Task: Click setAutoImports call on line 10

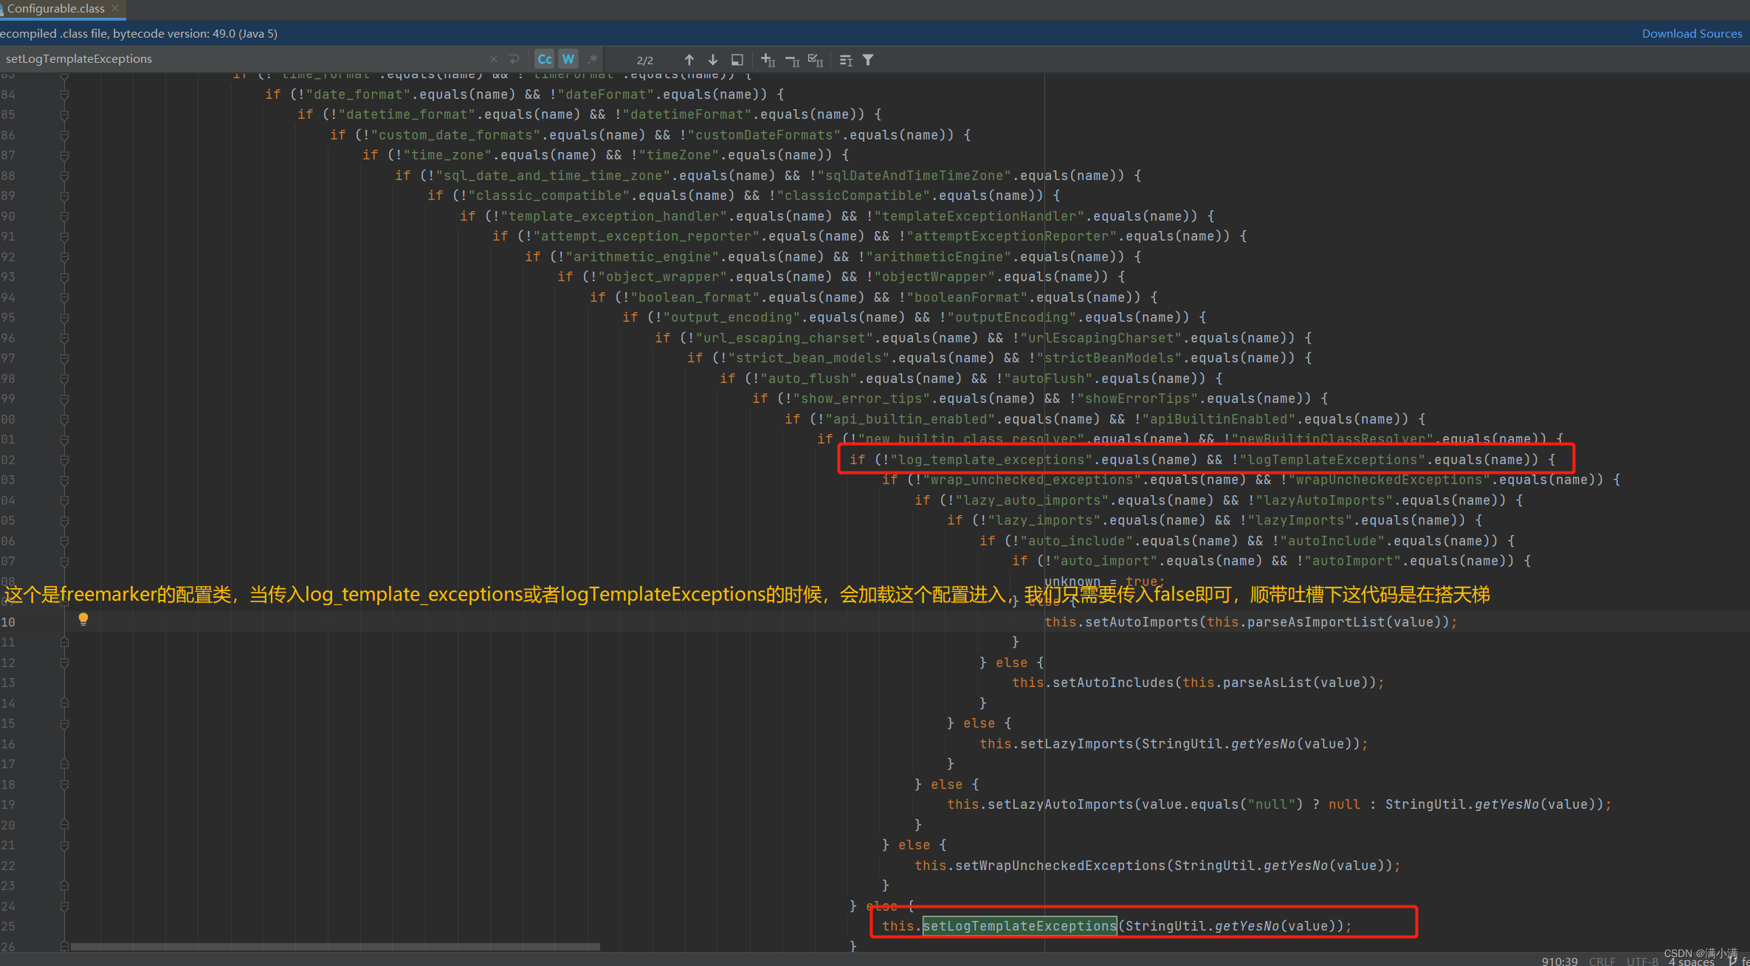Action: [x=1142, y=622]
